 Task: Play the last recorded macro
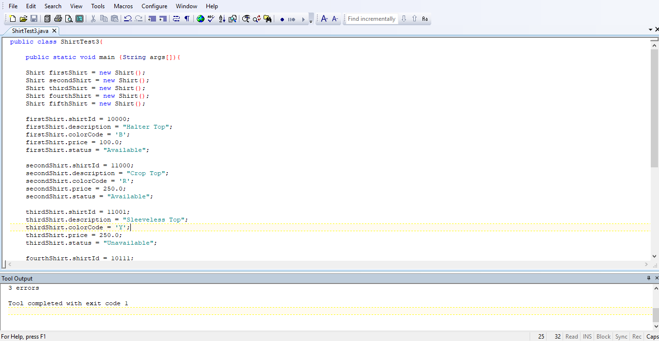[x=303, y=18]
